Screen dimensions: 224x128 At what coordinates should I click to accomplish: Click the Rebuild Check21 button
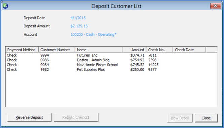pyautogui.click(x=76, y=117)
